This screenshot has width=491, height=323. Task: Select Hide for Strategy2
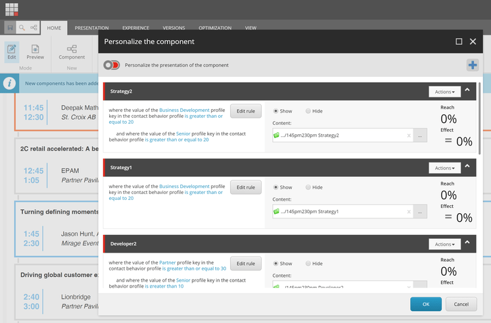pyautogui.click(x=308, y=111)
